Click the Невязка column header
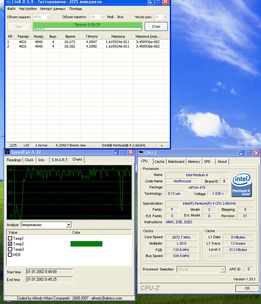The image size is (261, 304). pyautogui.click(x=118, y=37)
